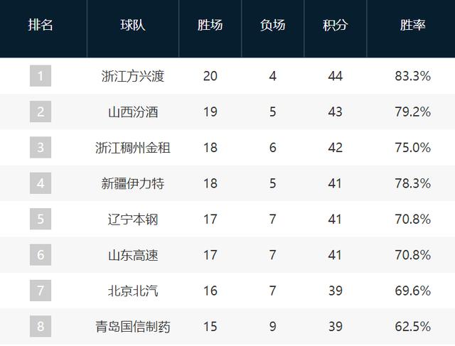The width and height of the screenshot is (455, 346).
Task: Open the 浙江方兴渡 team name
Action: point(133,76)
